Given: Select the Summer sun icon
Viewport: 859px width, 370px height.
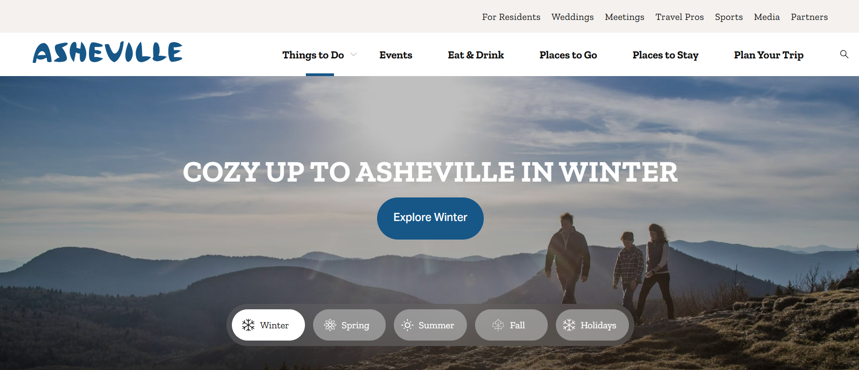Looking at the screenshot, I should tap(407, 325).
